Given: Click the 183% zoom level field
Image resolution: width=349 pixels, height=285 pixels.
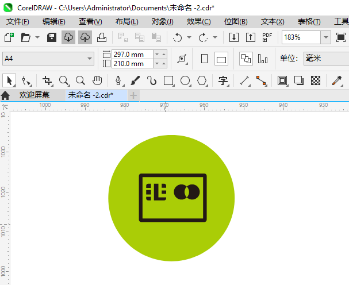Looking at the screenshot, I should point(301,37).
